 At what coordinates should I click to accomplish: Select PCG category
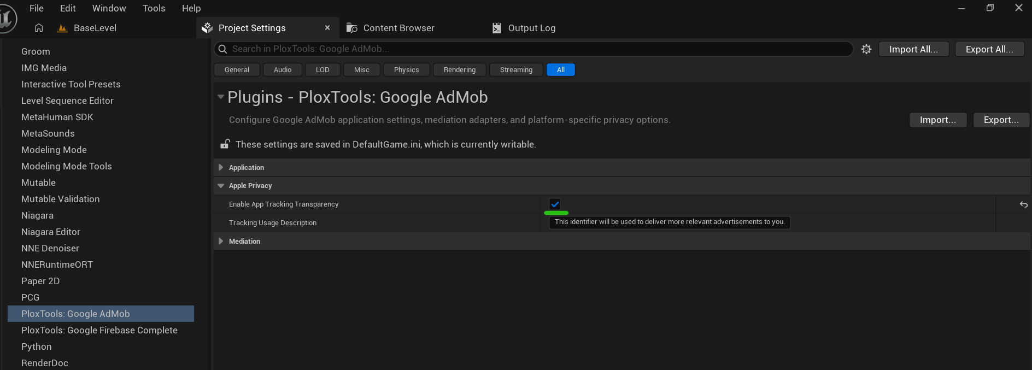(30, 297)
